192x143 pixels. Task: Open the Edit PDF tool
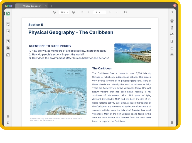(x=8, y=31)
